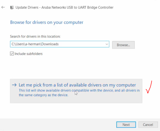The width and height of the screenshot is (160, 131).
Task: Click the Browse for drivers on your computer heading
Action: click(x=47, y=22)
